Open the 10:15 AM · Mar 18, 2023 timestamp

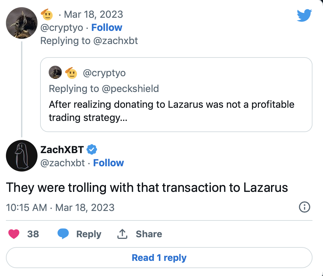tap(60, 207)
